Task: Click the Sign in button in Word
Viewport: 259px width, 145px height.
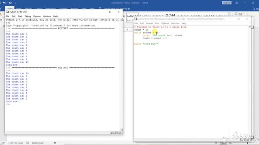Action: pos(227,3)
